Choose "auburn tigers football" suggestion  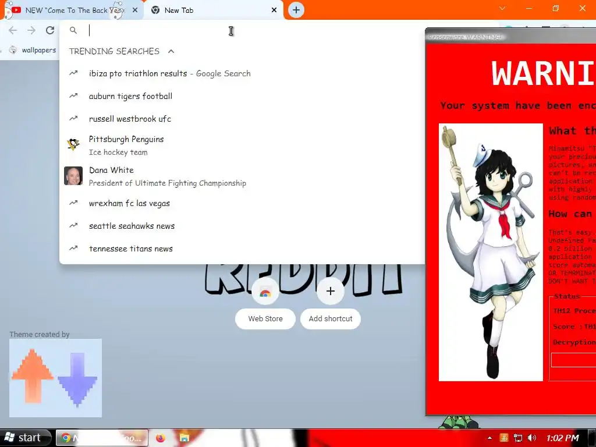click(242, 96)
